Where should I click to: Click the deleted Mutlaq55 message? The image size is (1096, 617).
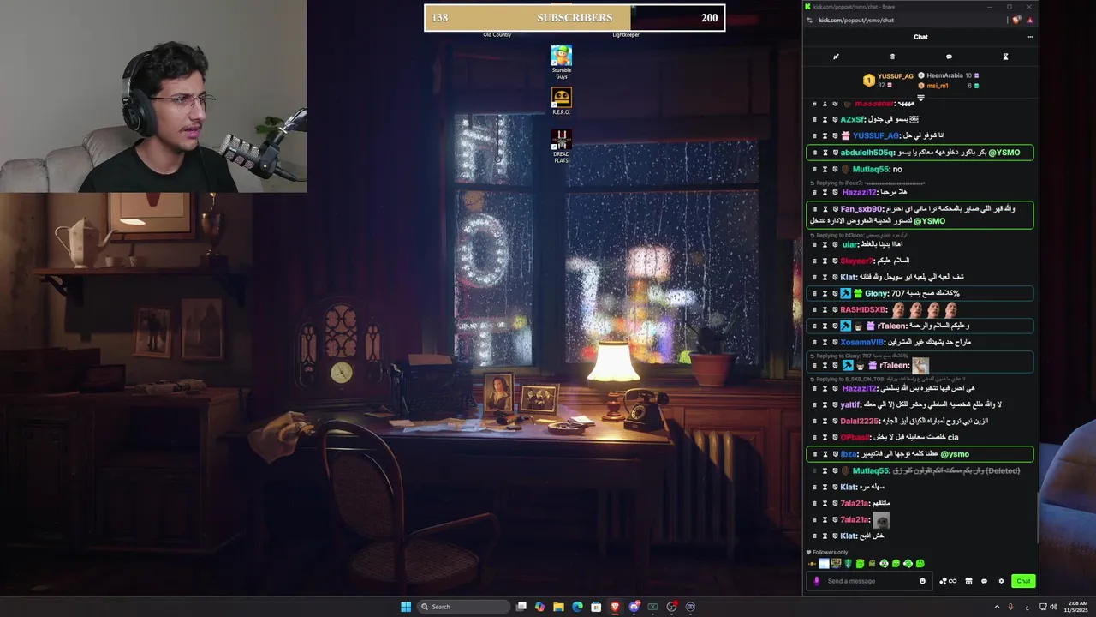click(x=956, y=470)
